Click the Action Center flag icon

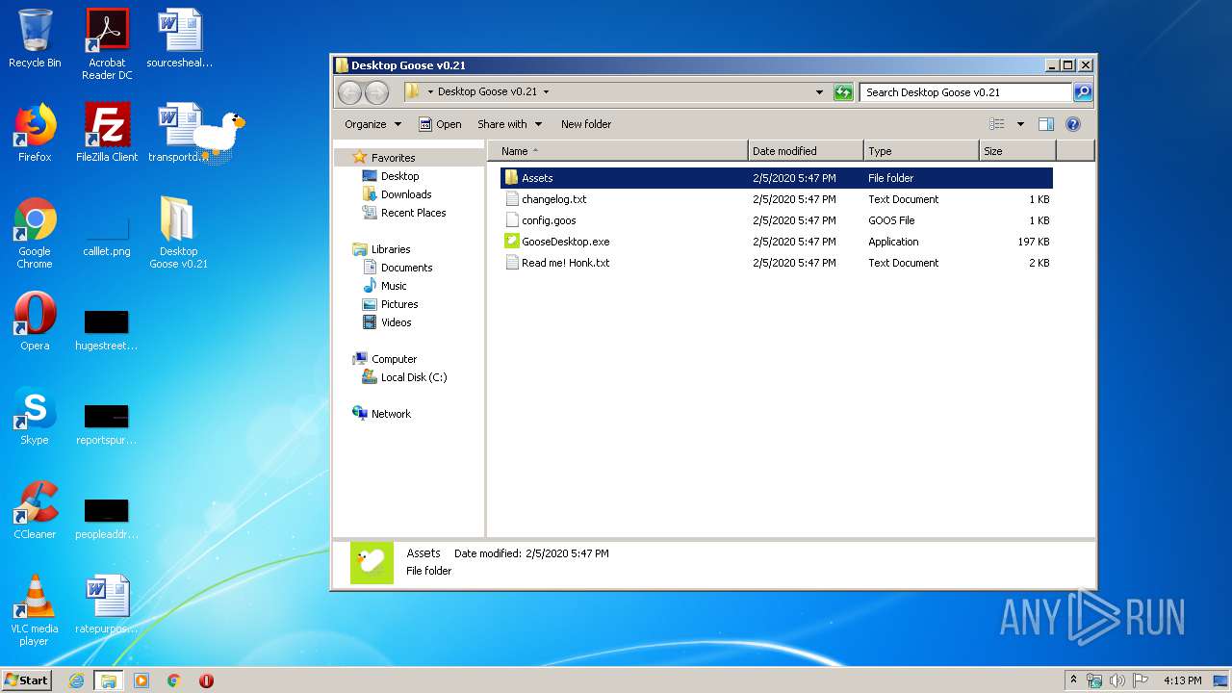pyautogui.click(x=1140, y=680)
